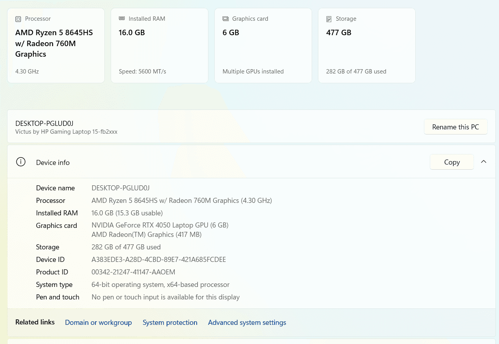Click the Device ID row label
The width and height of the screenshot is (499, 344).
[x=50, y=260]
